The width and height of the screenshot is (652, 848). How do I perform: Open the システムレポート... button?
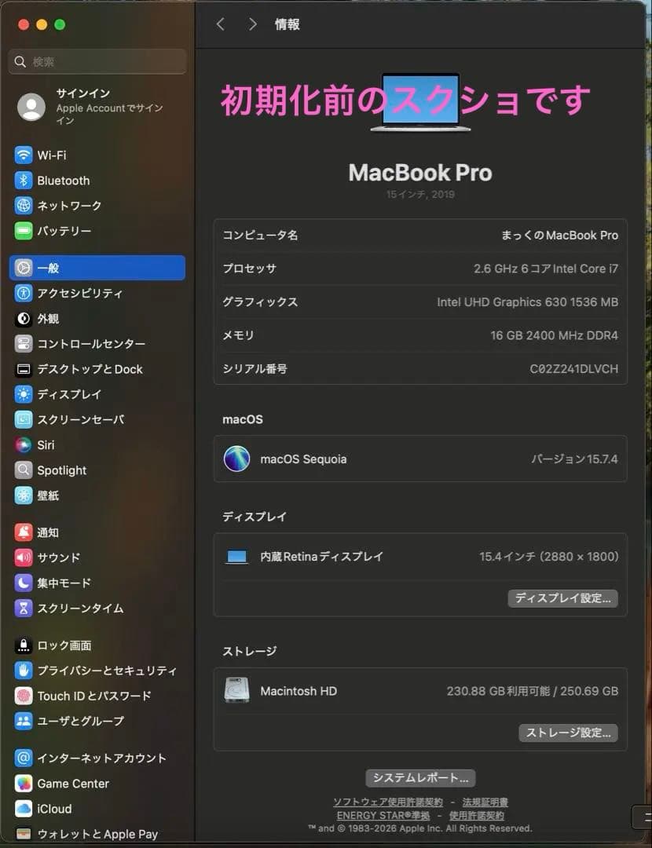pos(420,777)
